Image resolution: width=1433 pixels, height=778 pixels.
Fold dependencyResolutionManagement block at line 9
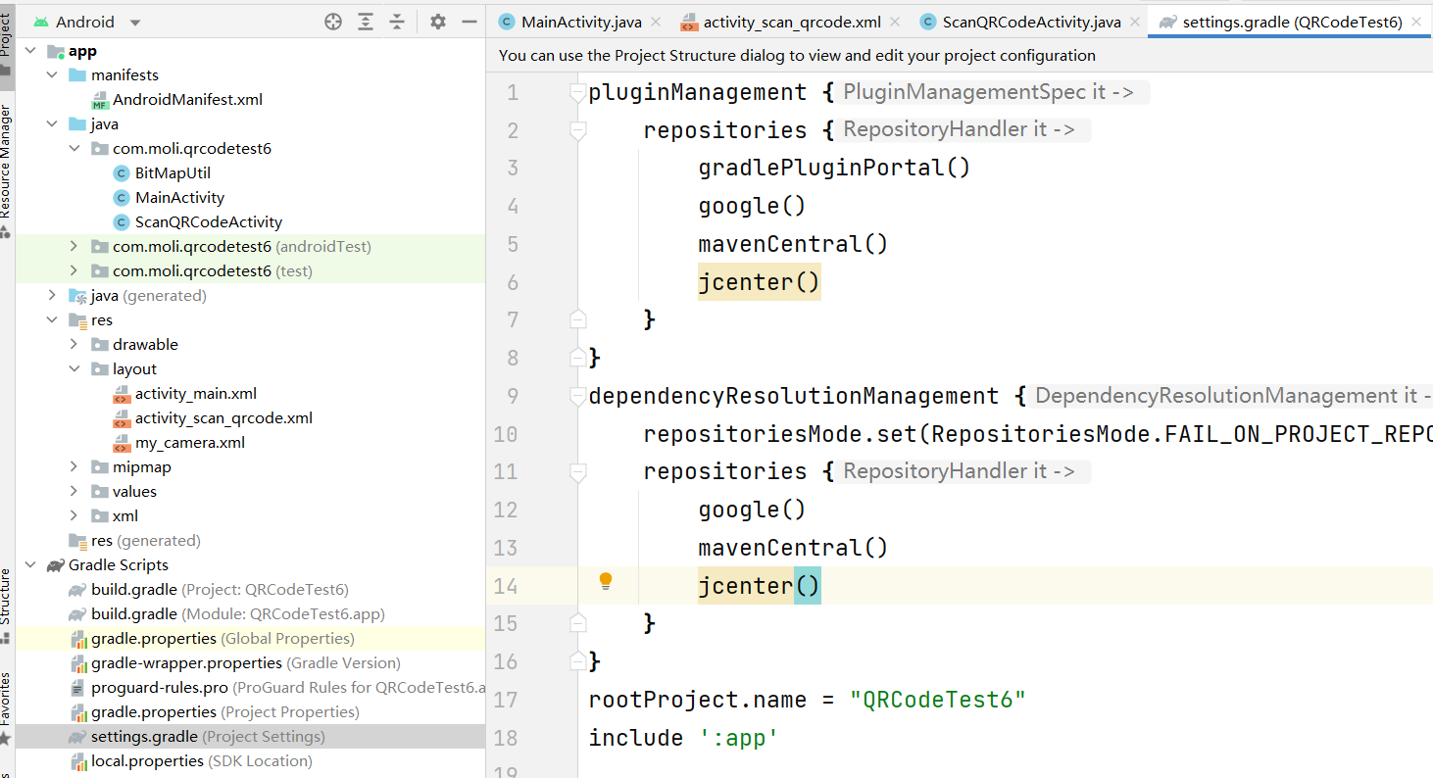click(577, 396)
